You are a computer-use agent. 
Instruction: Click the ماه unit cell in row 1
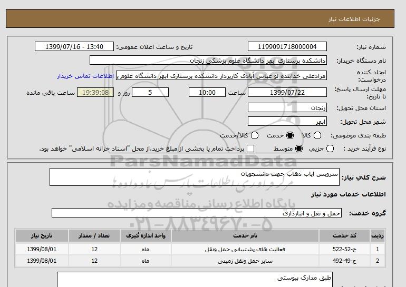point(146,249)
